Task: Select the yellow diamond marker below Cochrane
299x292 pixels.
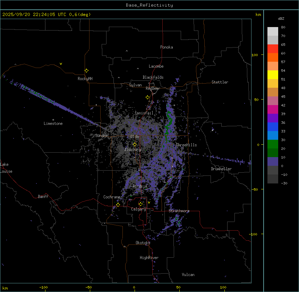Action: pyautogui.click(x=118, y=205)
